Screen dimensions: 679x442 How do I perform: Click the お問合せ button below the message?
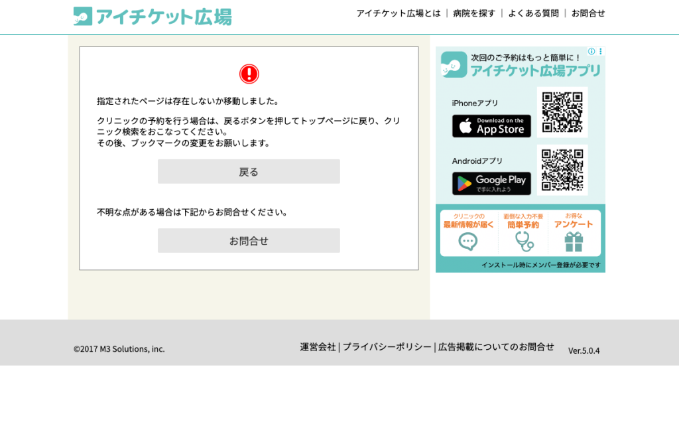click(249, 241)
